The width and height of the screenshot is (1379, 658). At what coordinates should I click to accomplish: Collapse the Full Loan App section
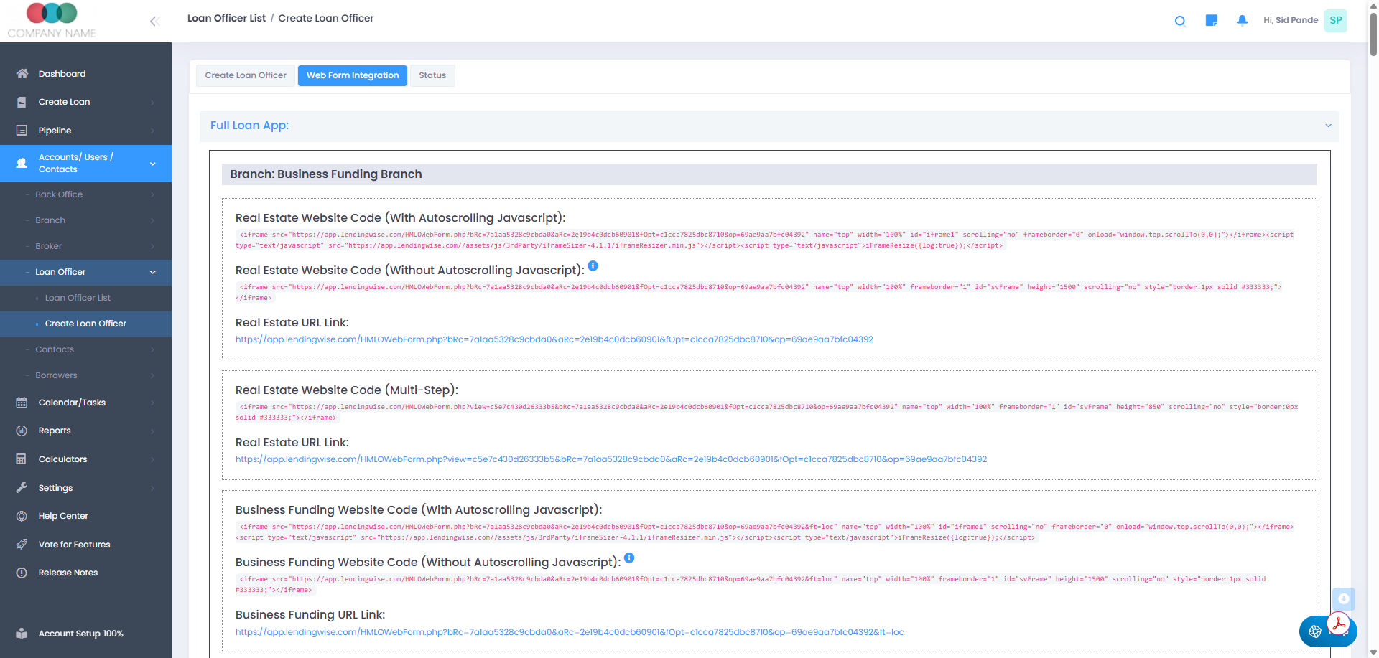(x=1328, y=126)
